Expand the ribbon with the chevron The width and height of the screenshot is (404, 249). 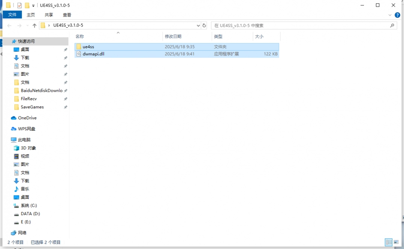pos(390,15)
